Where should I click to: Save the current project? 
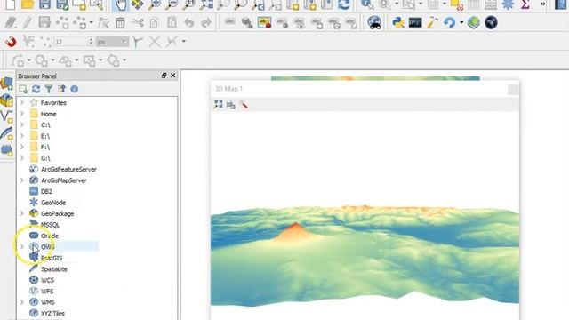pyautogui.click(x=44, y=4)
